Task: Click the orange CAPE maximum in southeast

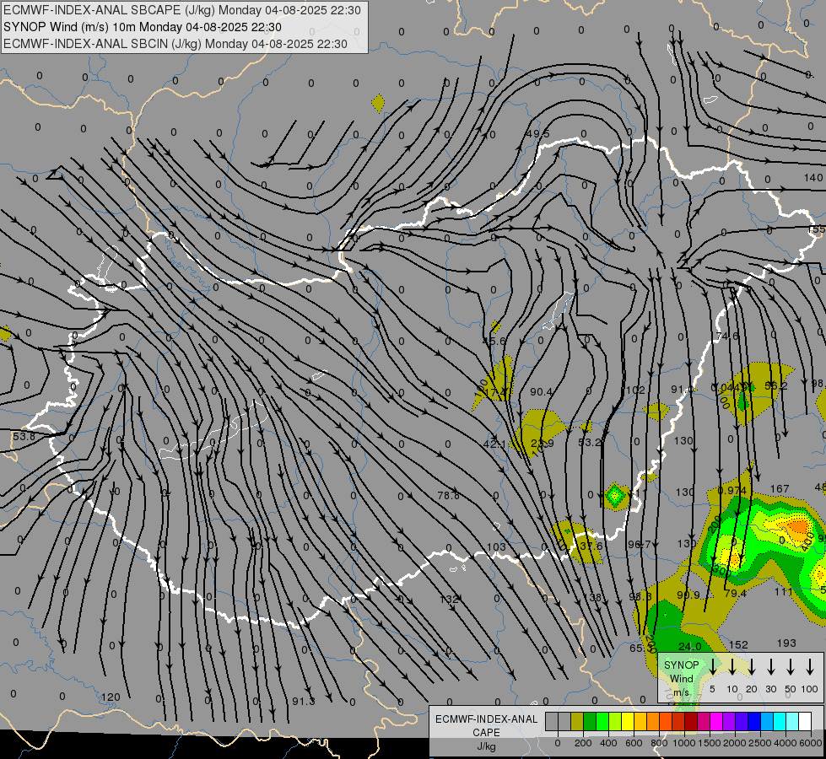Action: [x=797, y=527]
